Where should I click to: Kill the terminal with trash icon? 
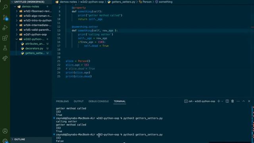click(233, 101)
